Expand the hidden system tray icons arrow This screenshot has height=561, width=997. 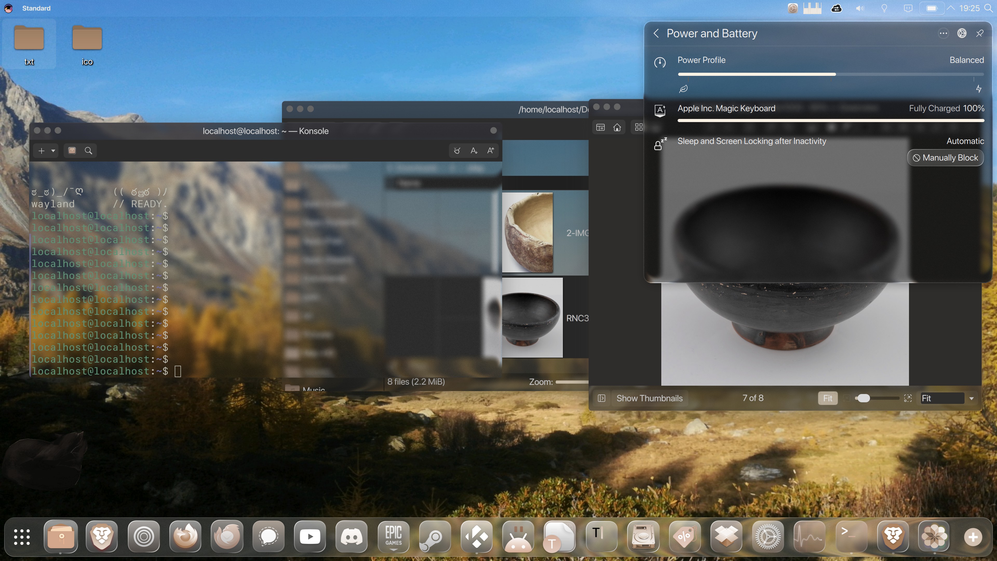pyautogui.click(x=951, y=8)
